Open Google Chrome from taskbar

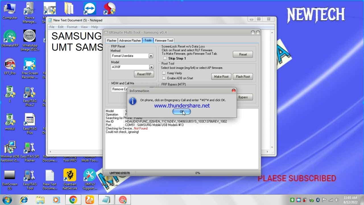point(73,200)
